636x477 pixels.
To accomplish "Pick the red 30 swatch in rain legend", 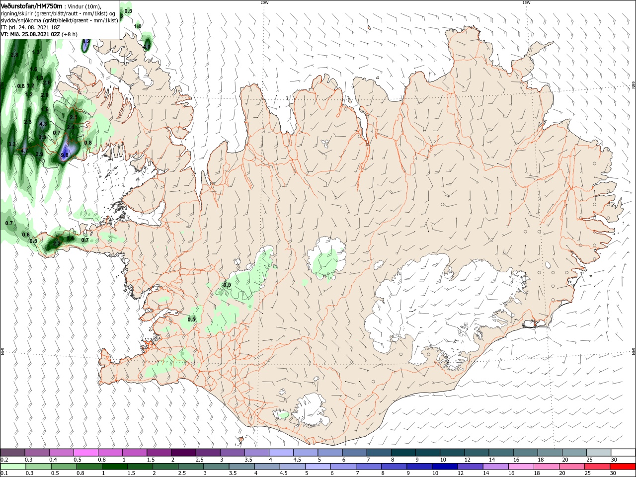I will [x=623, y=467].
